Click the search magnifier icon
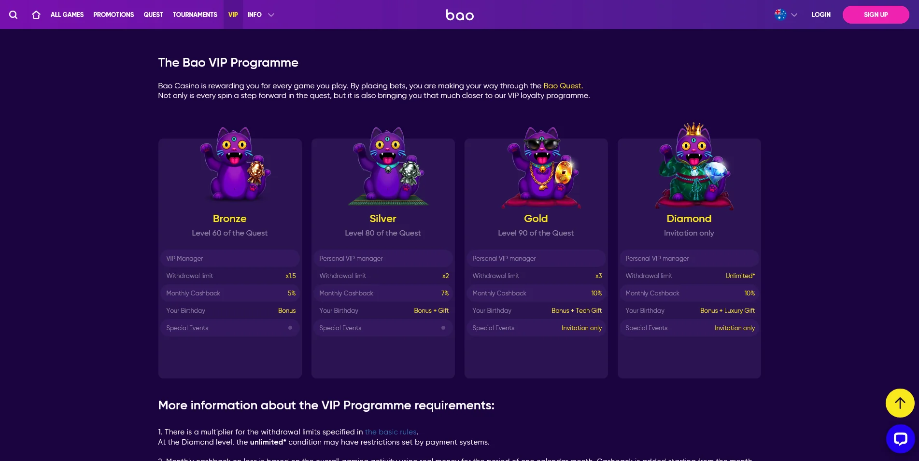 point(14,14)
